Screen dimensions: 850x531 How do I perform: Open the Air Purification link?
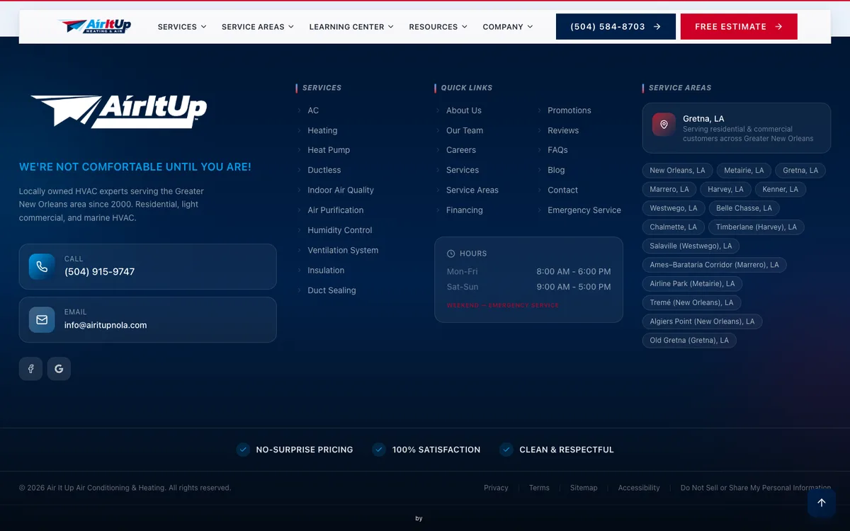[336, 210]
